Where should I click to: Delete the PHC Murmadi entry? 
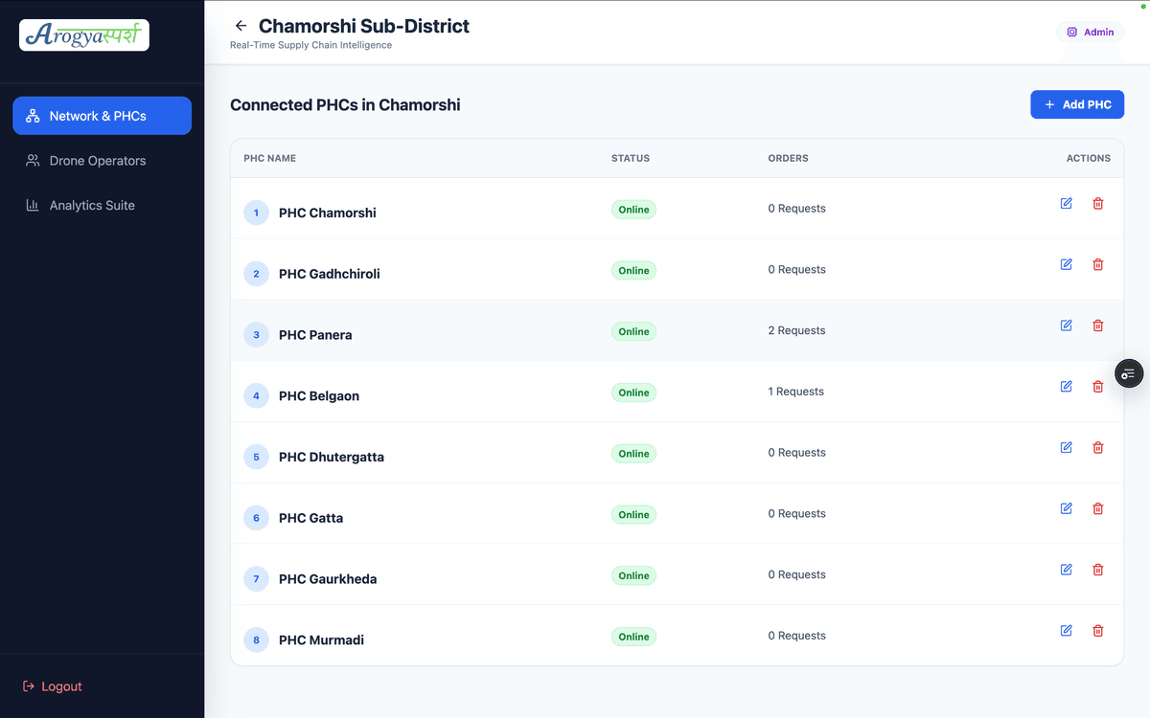click(1098, 631)
